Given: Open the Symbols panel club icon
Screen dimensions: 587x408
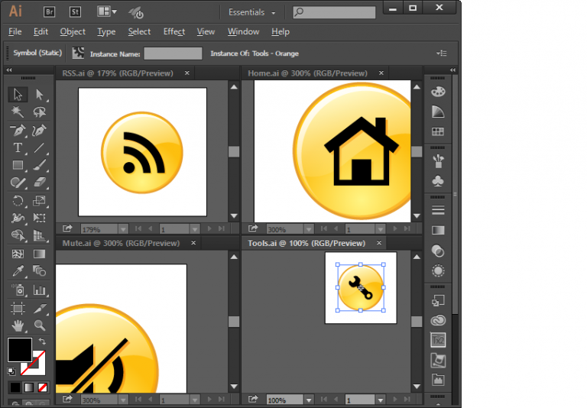Looking at the screenshot, I should [x=438, y=181].
